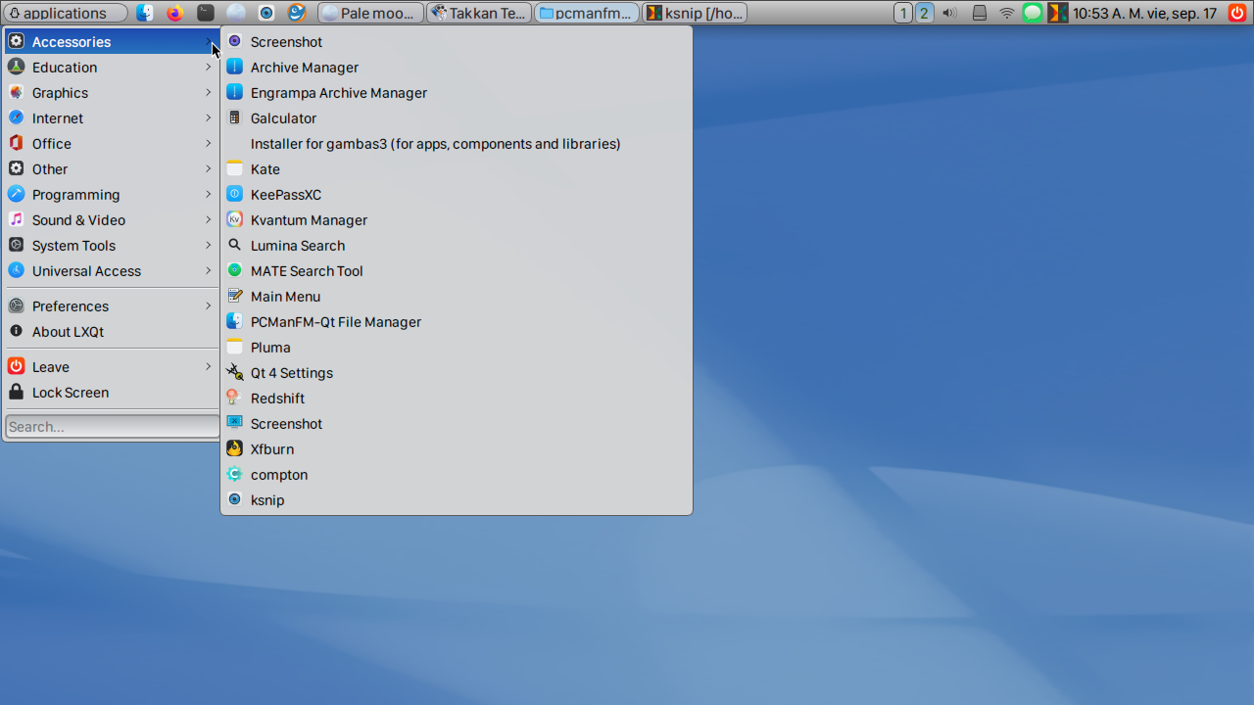The image size is (1254, 705).
Task: Expand the Internet submenu
Action: (111, 118)
